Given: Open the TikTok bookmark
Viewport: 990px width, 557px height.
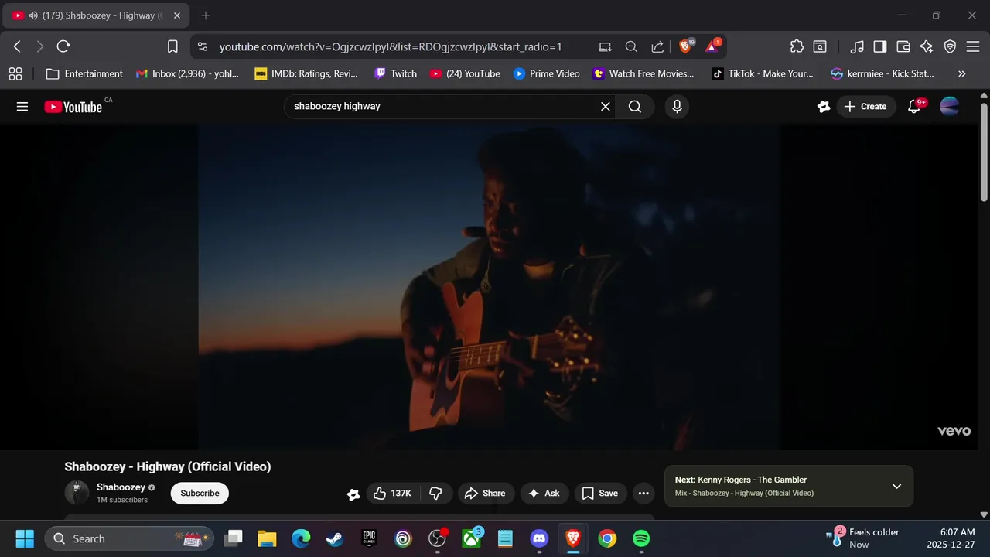Looking at the screenshot, I should [763, 73].
